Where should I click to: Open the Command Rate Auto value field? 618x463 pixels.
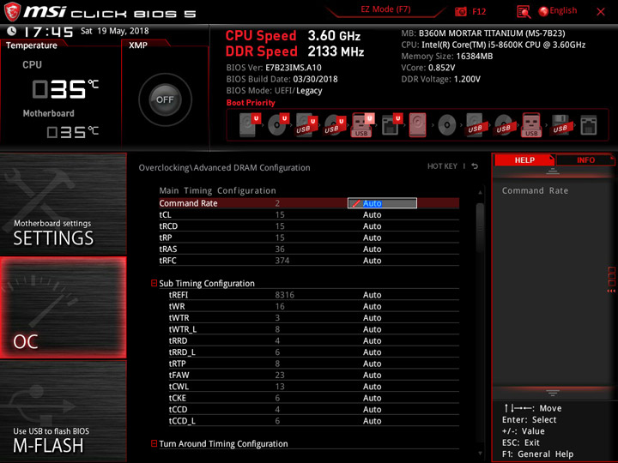point(382,203)
